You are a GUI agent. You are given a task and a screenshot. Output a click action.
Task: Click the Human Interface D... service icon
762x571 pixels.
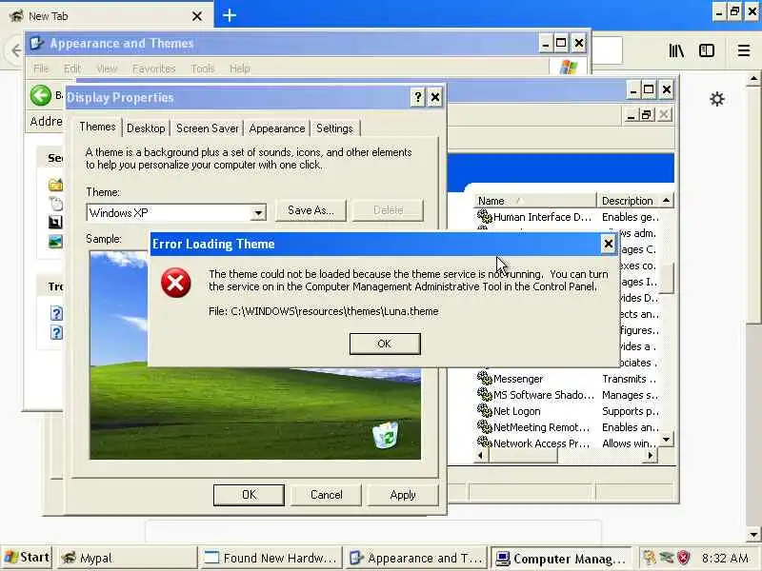(x=485, y=216)
